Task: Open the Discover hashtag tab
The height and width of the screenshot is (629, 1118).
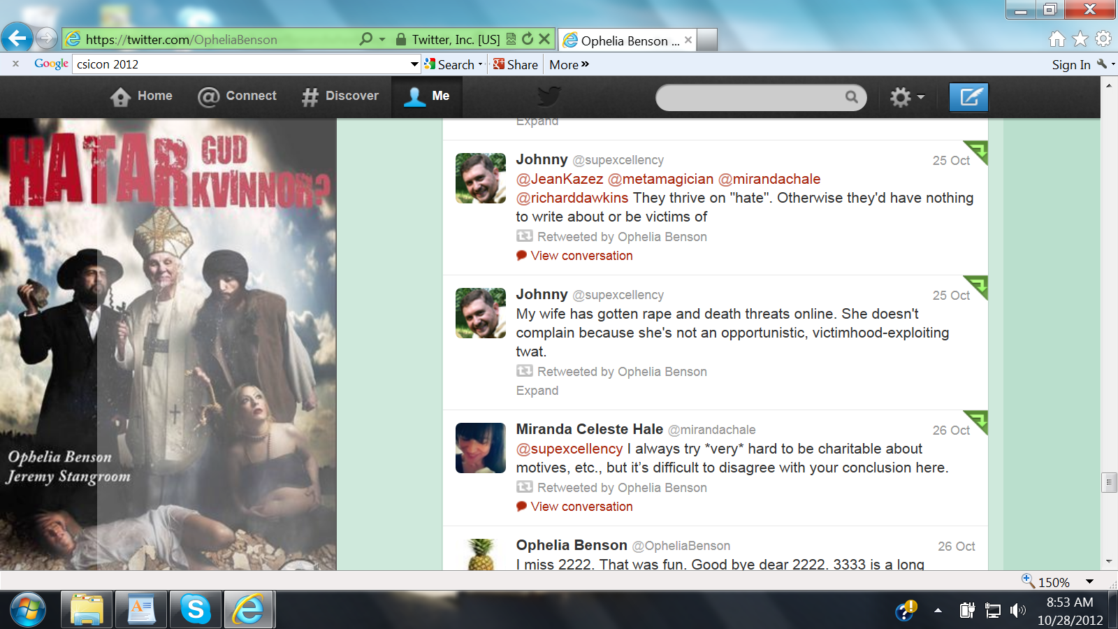Action: [340, 96]
